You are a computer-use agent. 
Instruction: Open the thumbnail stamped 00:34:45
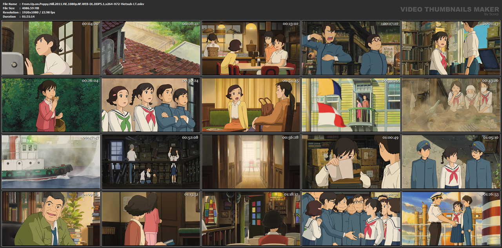[251, 105]
